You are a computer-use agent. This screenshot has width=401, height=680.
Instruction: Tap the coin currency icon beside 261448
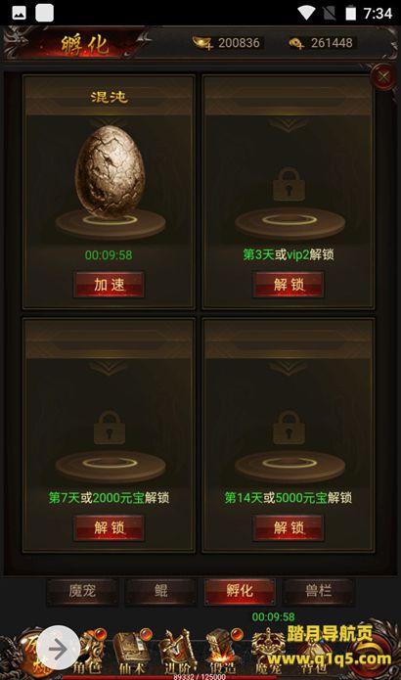tap(296, 43)
